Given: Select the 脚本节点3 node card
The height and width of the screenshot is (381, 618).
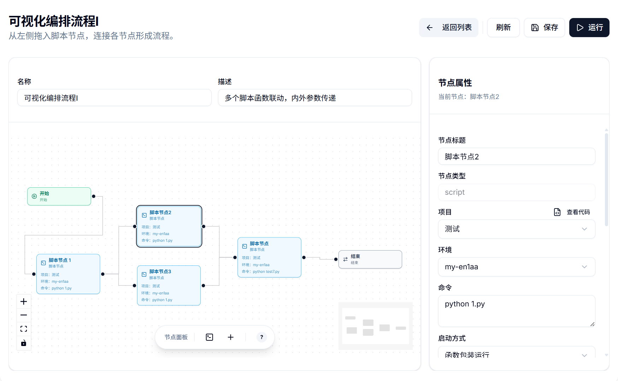Looking at the screenshot, I should coord(169,285).
